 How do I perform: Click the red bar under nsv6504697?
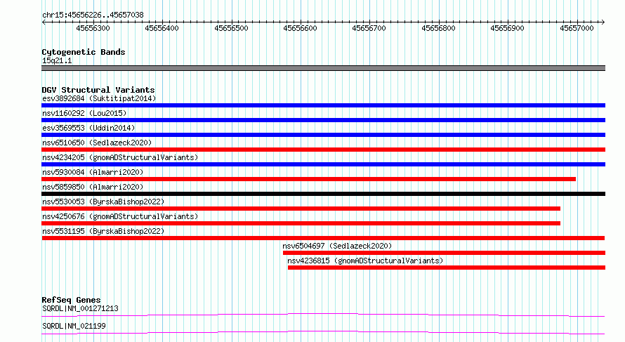point(444,253)
